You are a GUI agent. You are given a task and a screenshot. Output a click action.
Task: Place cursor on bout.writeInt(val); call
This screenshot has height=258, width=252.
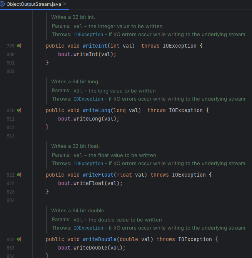(x=87, y=54)
